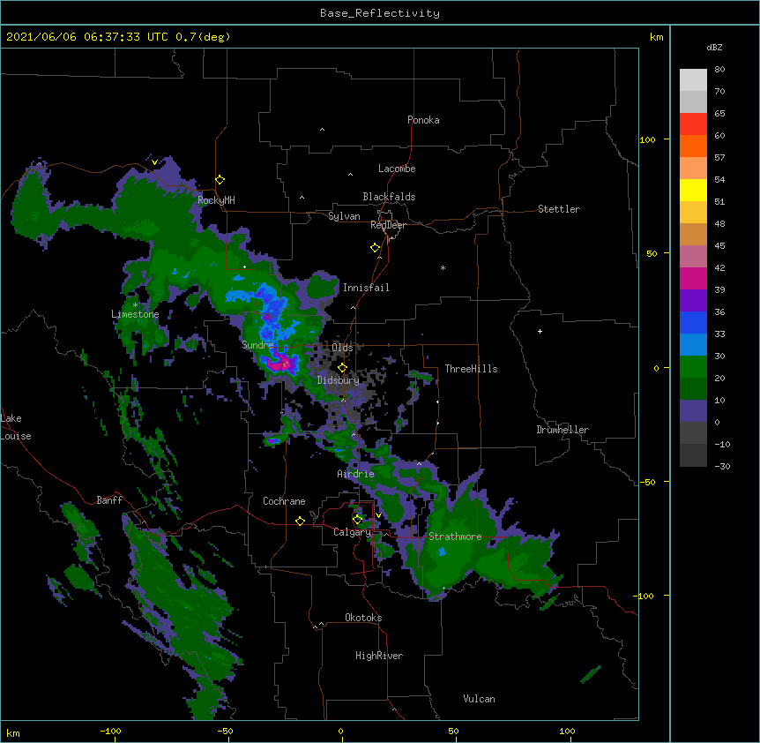The height and width of the screenshot is (743, 760).
Task: Click the Calgary city label
Action: coord(352,532)
